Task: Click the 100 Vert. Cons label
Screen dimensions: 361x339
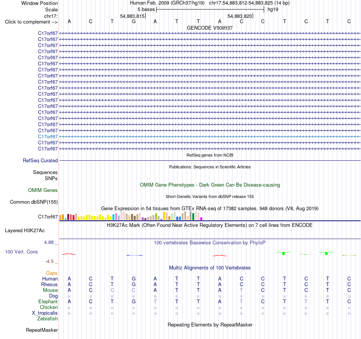Action: [x=21, y=252]
